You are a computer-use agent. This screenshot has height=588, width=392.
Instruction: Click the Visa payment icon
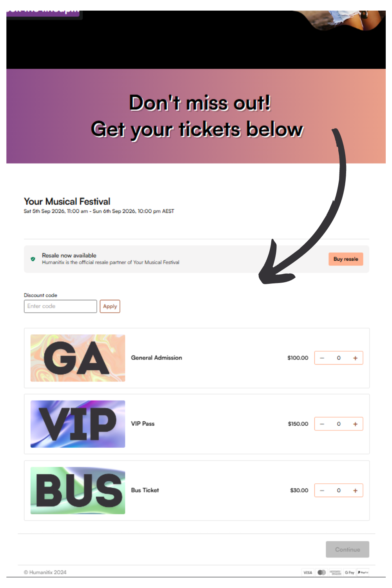click(x=308, y=572)
